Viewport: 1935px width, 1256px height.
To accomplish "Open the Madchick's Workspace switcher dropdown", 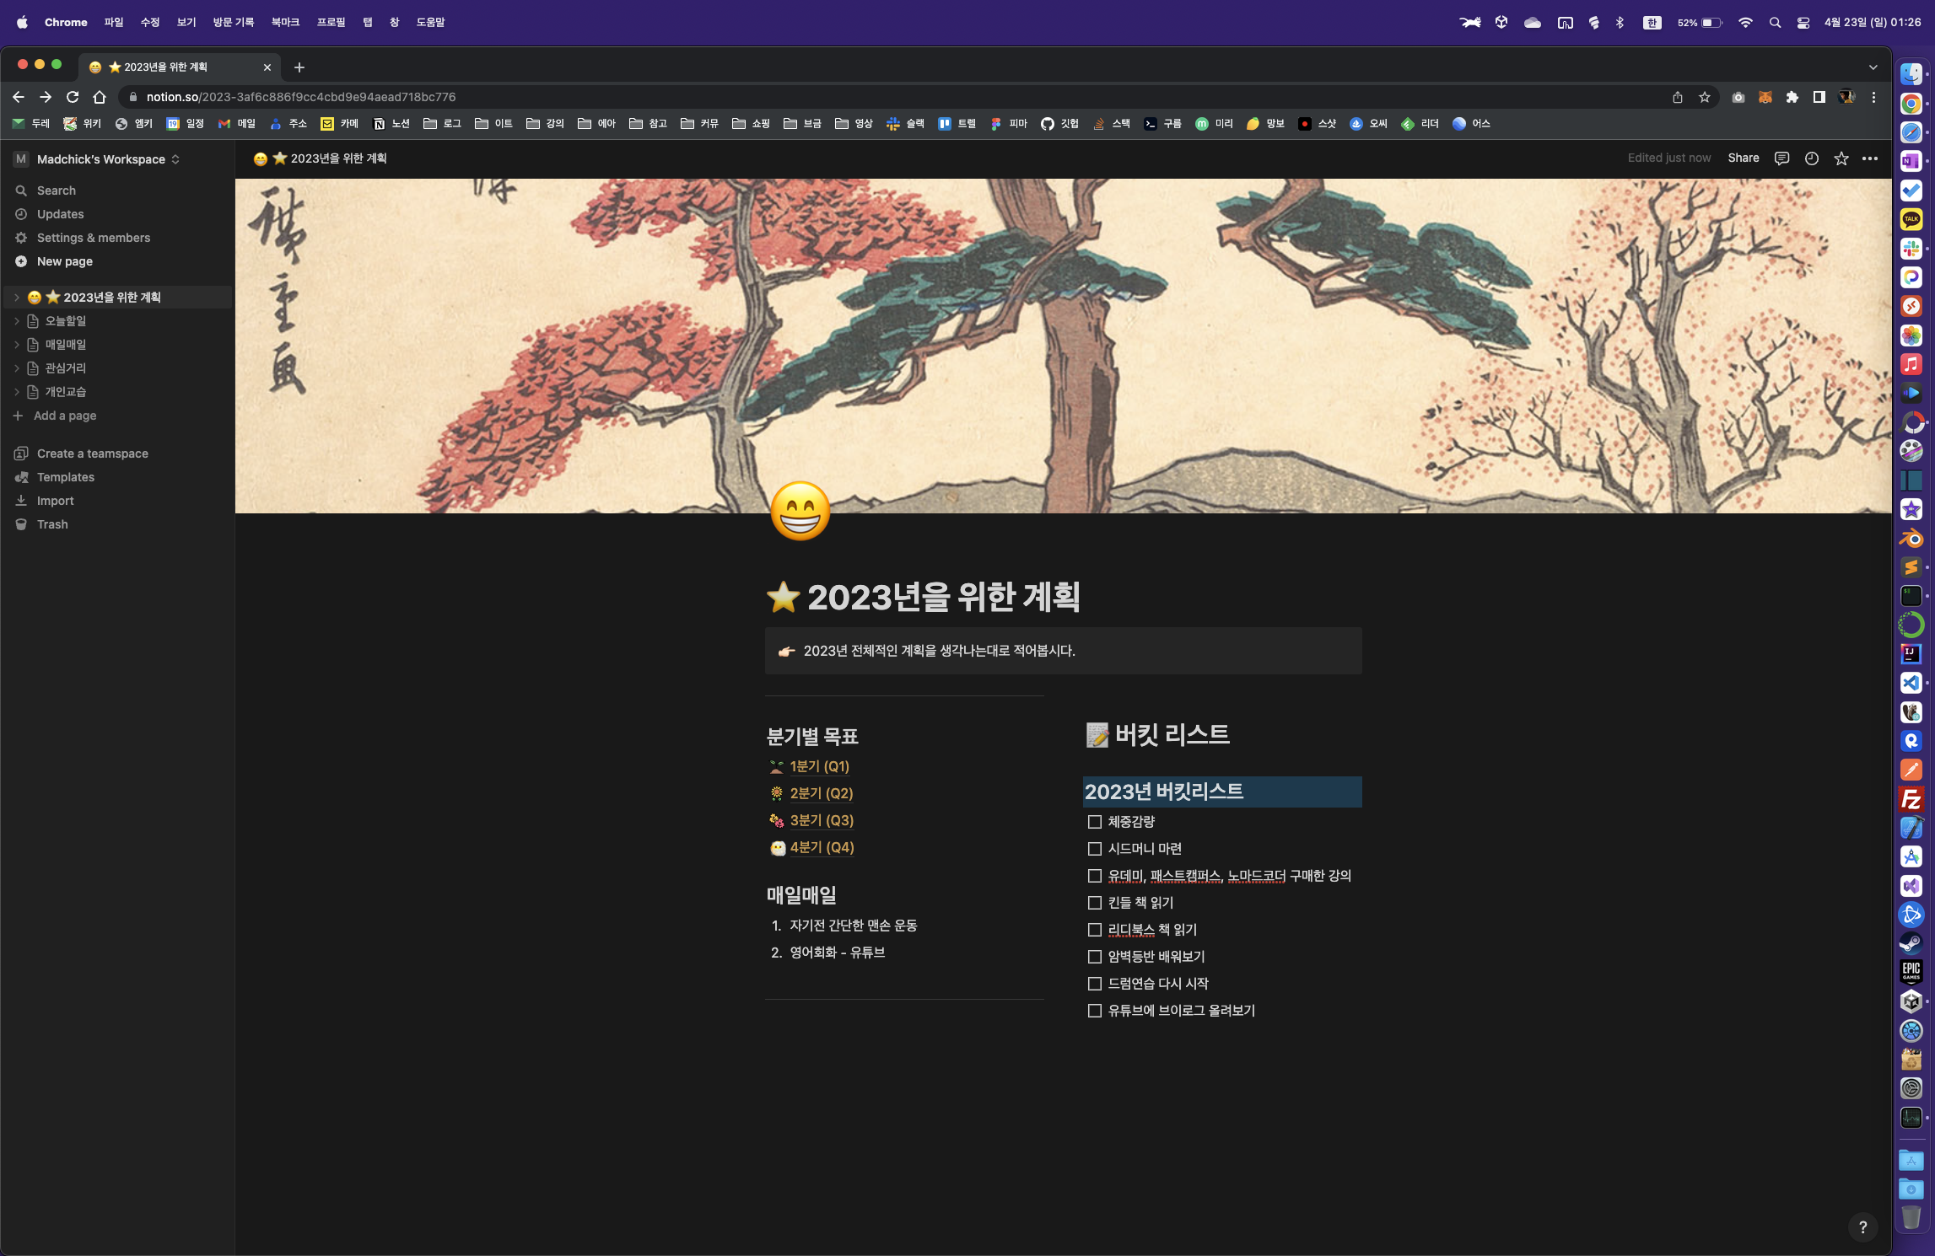I will (101, 159).
